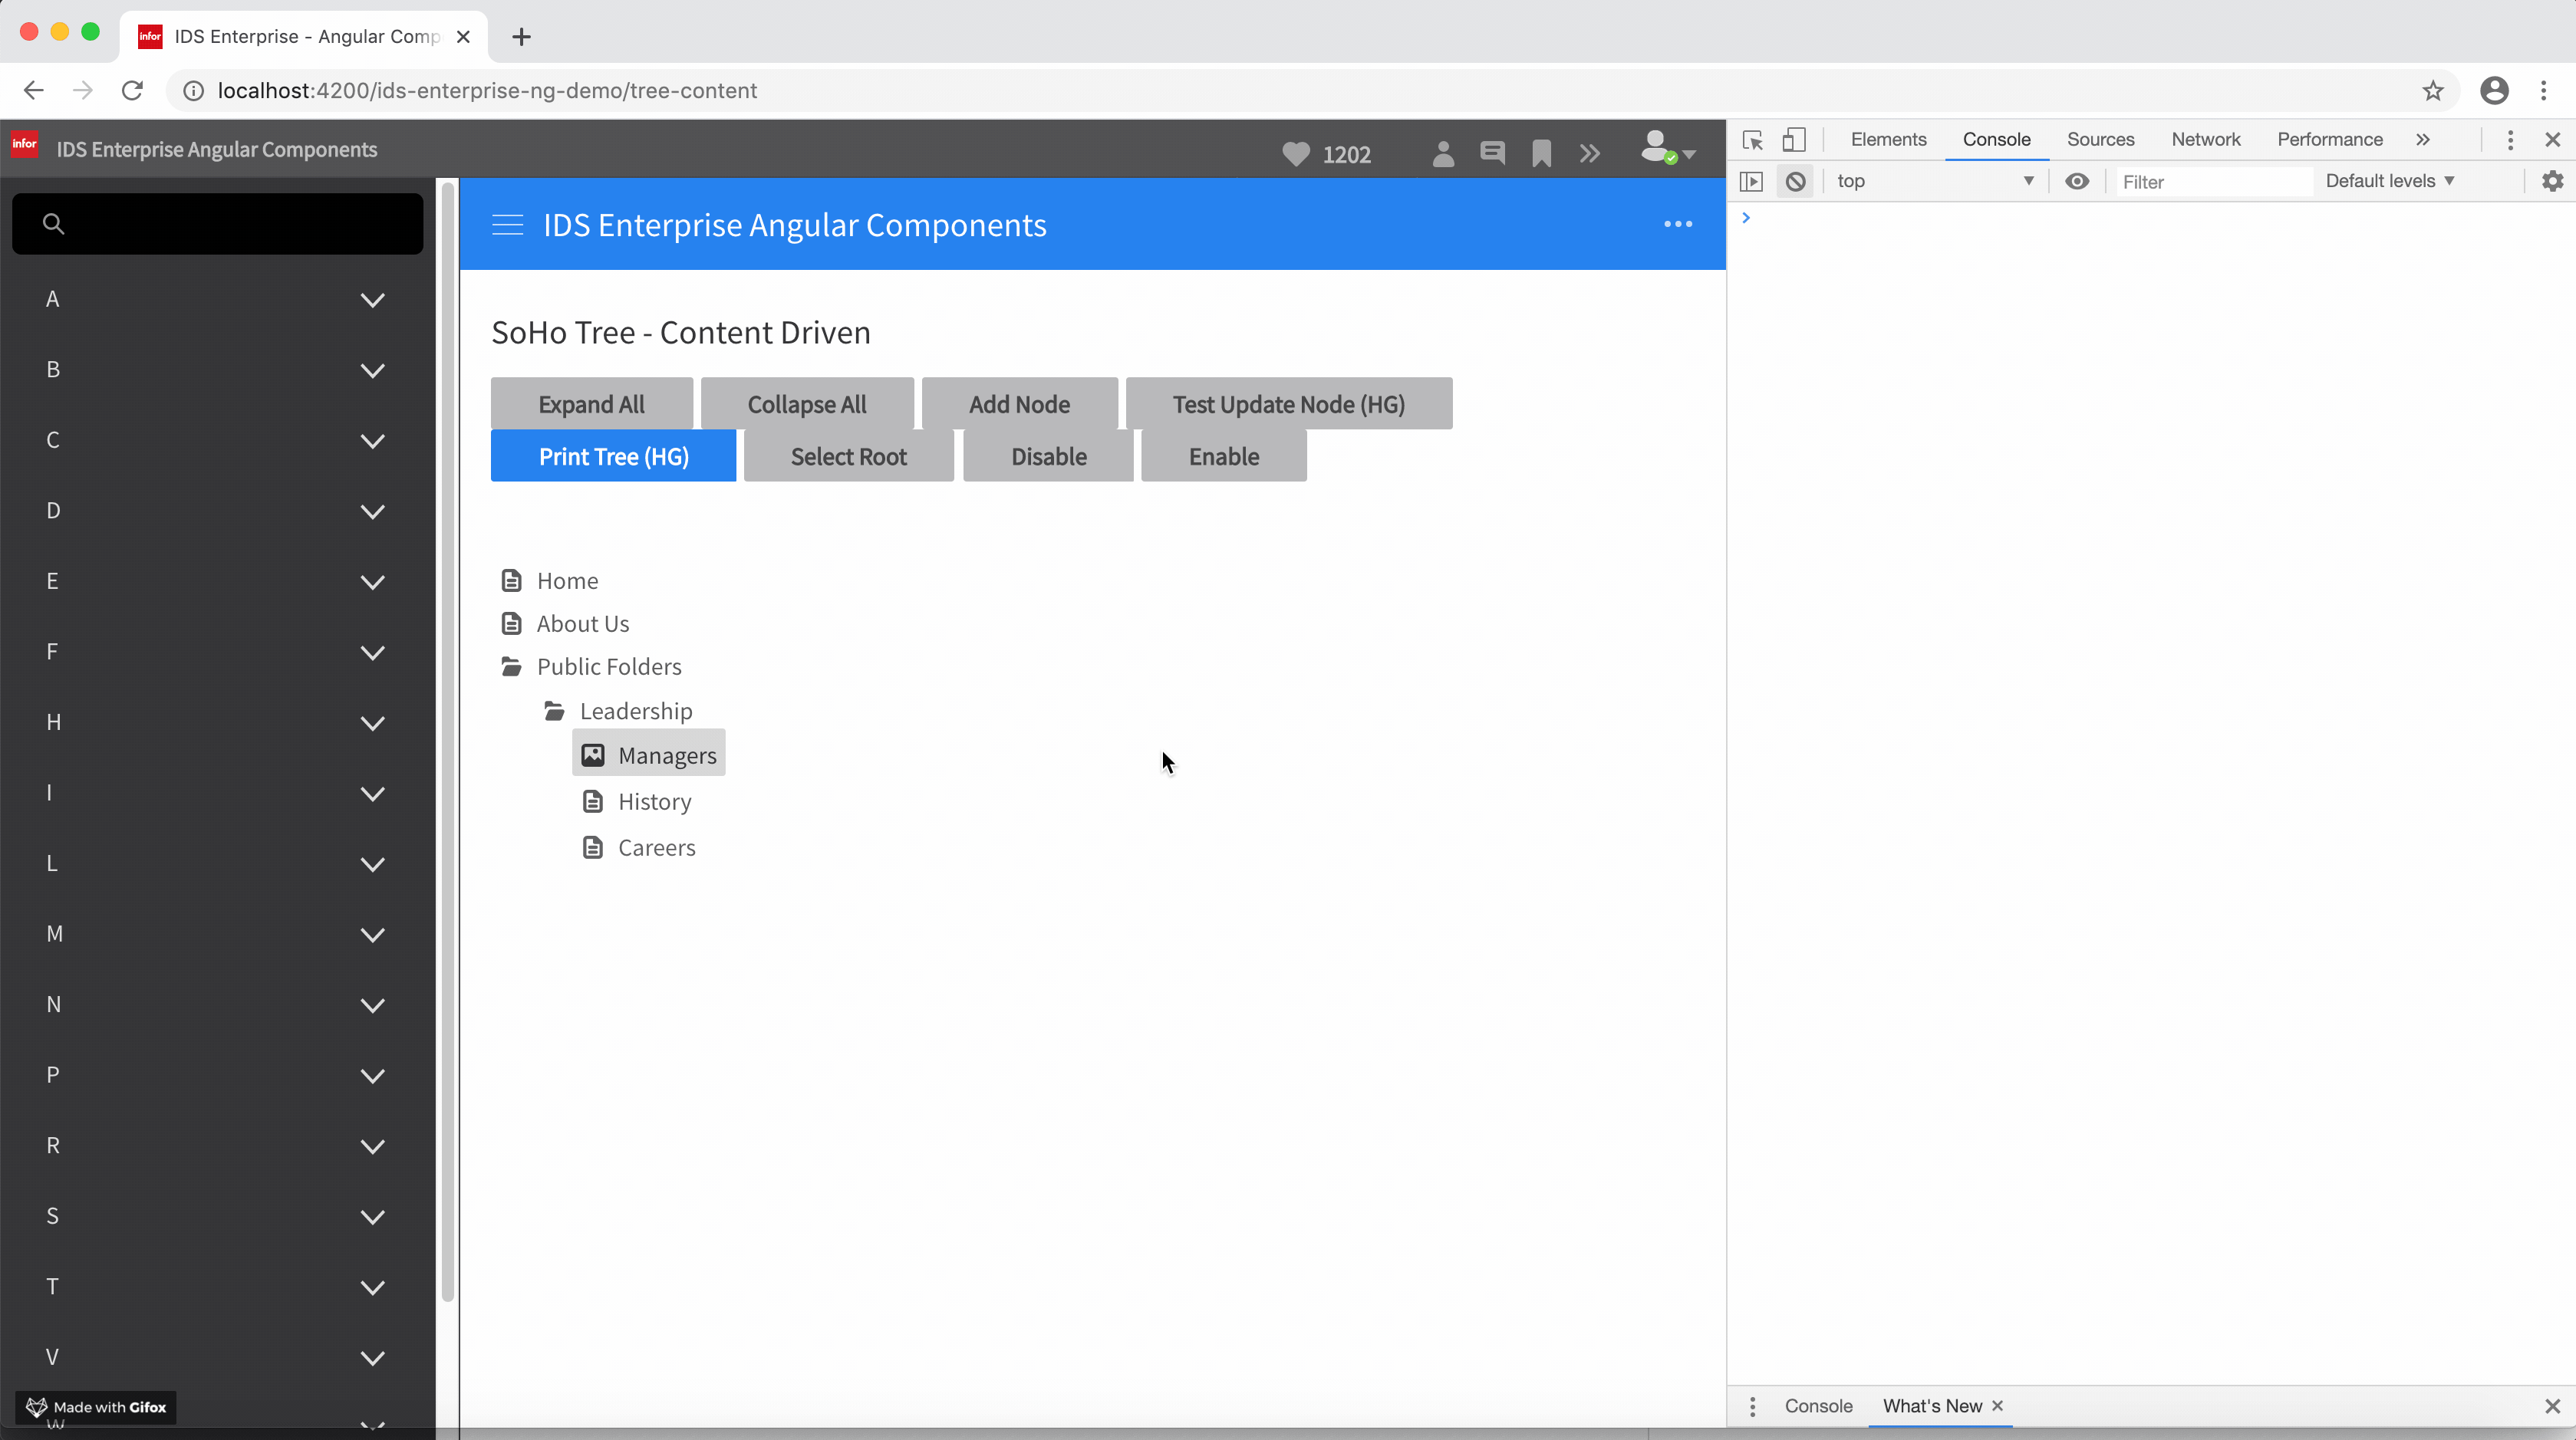Click the hamburger menu icon in blue header

507,225
